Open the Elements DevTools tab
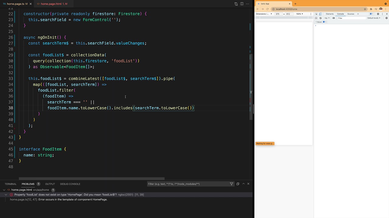389x218 pixels. 330,14
